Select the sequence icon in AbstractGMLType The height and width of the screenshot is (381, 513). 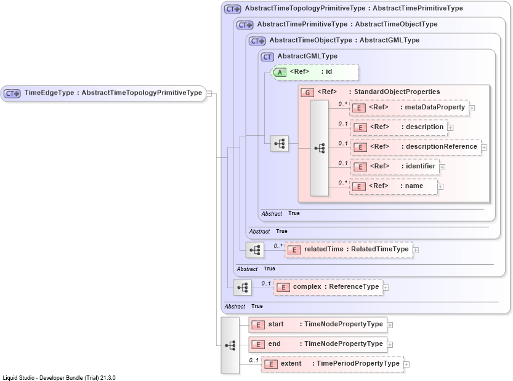point(280,144)
